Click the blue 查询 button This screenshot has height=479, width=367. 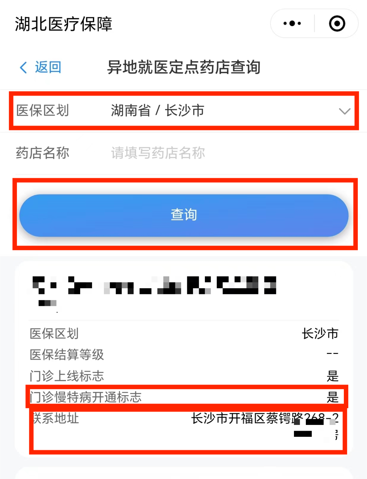click(x=184, y=216)
